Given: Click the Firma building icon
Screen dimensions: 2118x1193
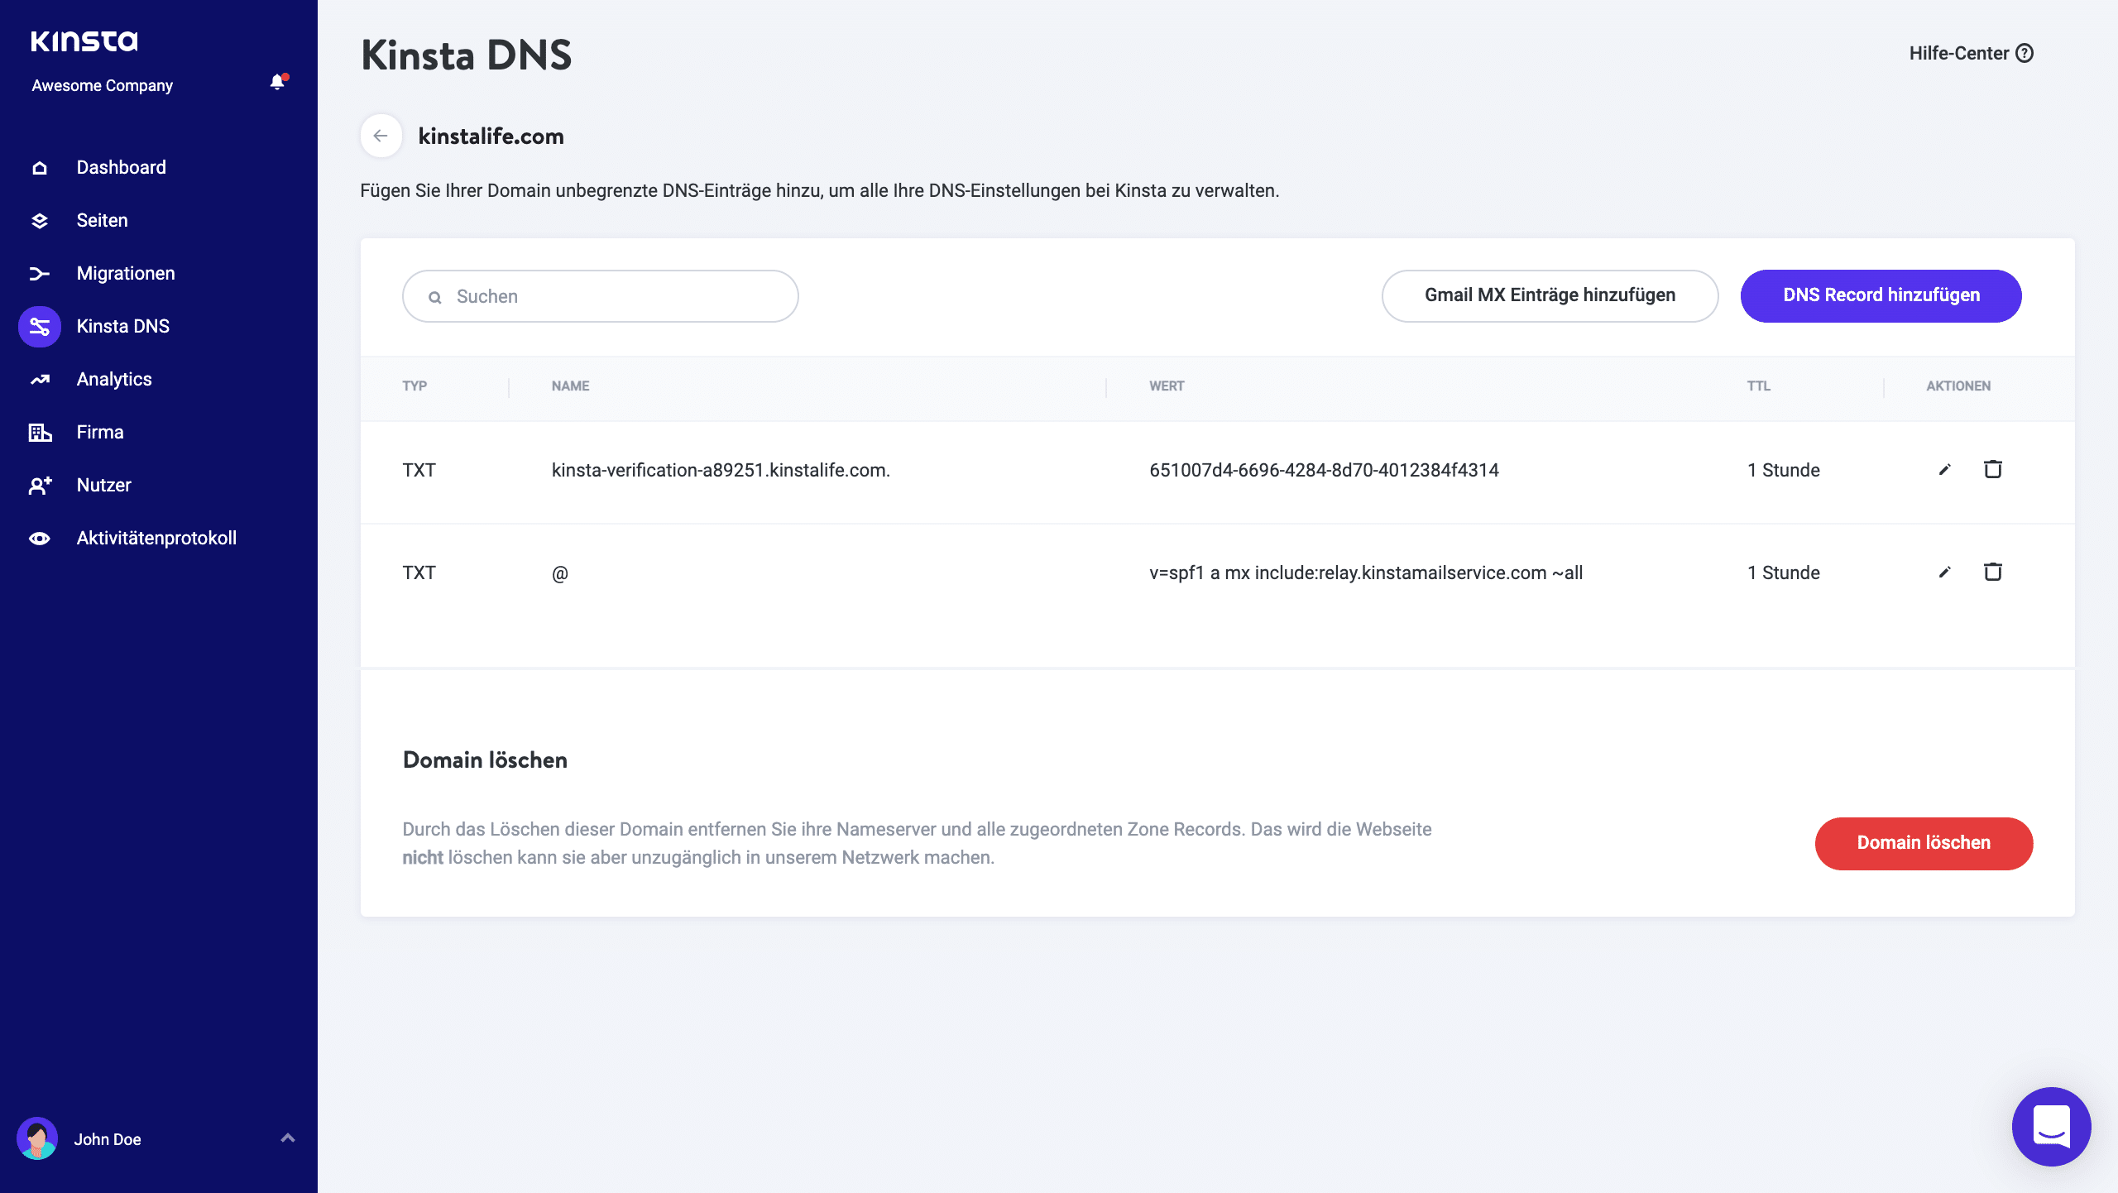Looking at the screenshot, I should pyautogui.click(x=40, y=433).
